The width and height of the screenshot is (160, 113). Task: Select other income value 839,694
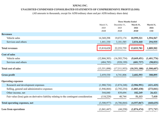tap(122, 93)
